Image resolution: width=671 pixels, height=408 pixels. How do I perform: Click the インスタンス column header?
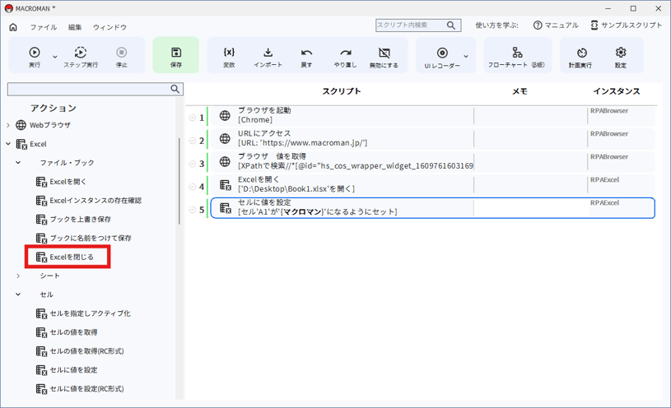point(617,91)
